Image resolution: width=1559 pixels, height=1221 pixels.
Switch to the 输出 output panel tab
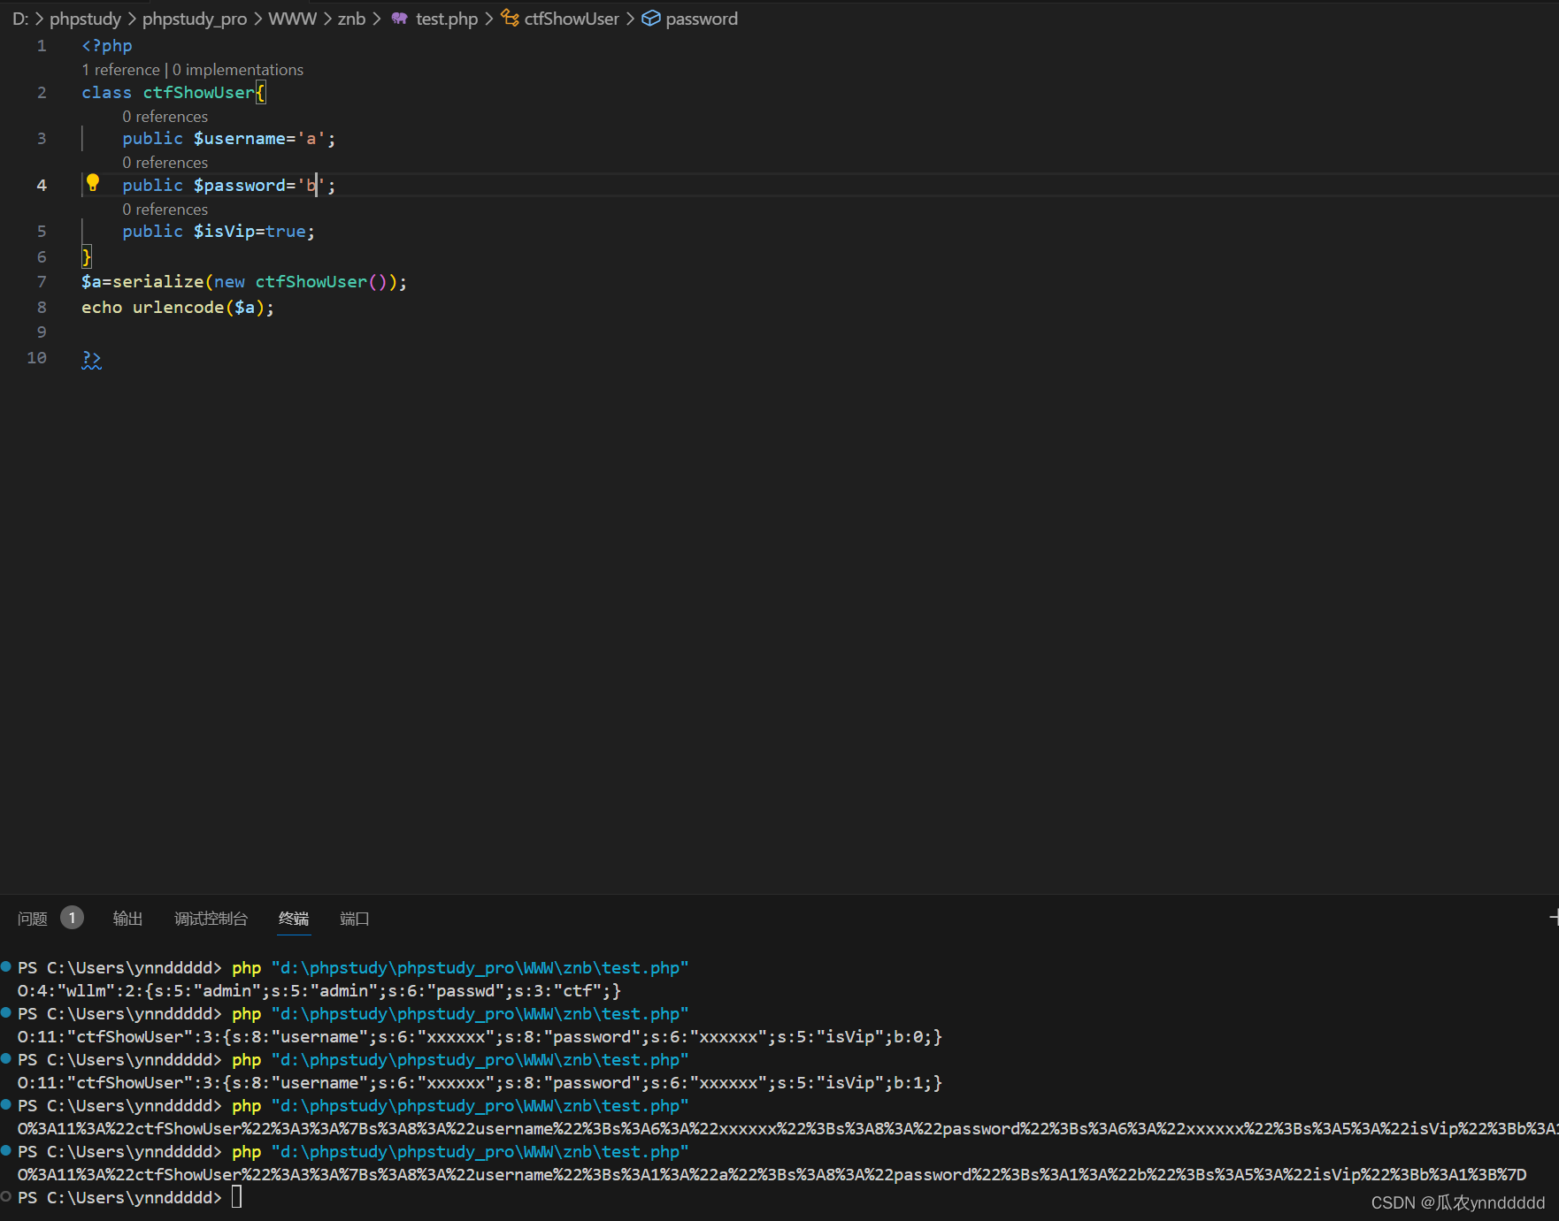tap(127, 919)
